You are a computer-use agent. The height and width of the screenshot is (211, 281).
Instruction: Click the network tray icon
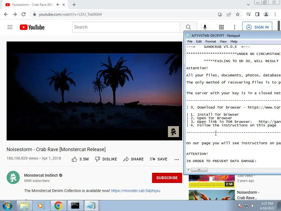click(247, 206)
